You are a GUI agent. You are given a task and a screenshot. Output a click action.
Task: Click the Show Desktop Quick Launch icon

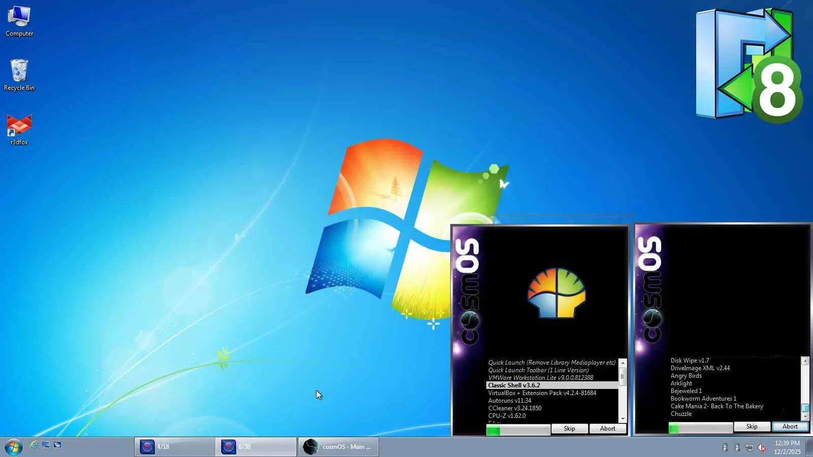46,445
